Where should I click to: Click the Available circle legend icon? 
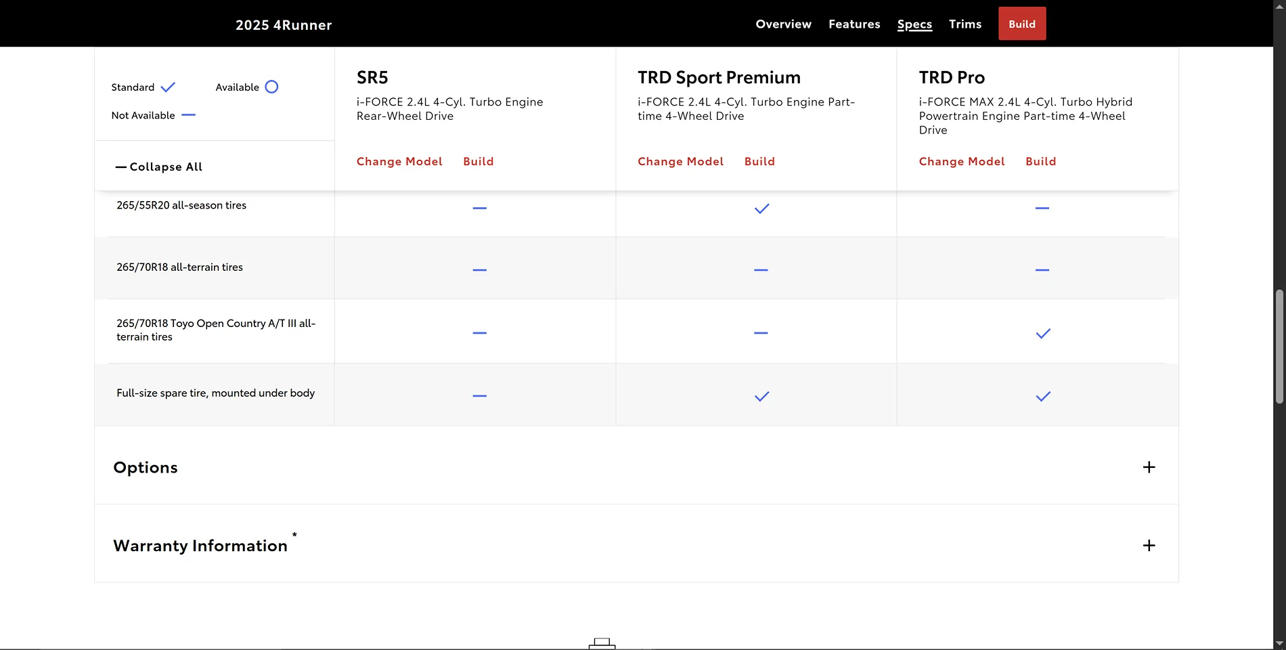(x=271, y=87)
